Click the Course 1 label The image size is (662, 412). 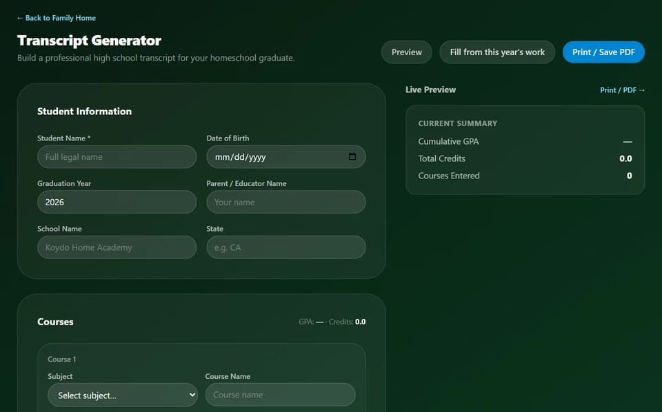[x=61, y=359]
